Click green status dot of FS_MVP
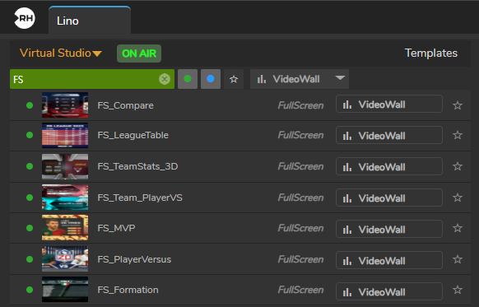This screenshot has height=307, width=479. (x=30, y=228)
